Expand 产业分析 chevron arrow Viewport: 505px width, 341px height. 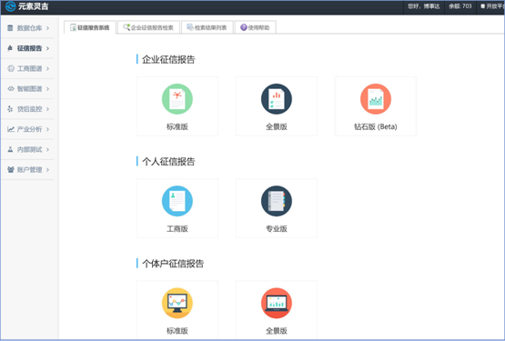(x=47, y=129)
